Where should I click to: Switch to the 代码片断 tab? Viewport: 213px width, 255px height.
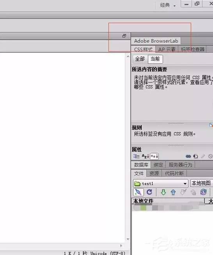tap(174, 174)
